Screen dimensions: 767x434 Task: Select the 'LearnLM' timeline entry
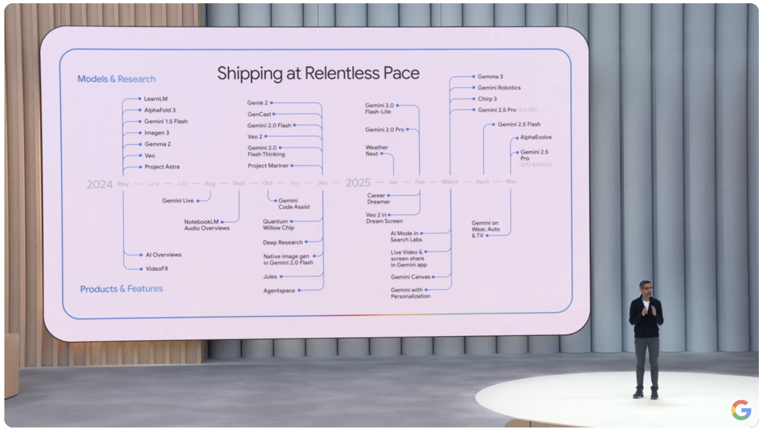156,99
